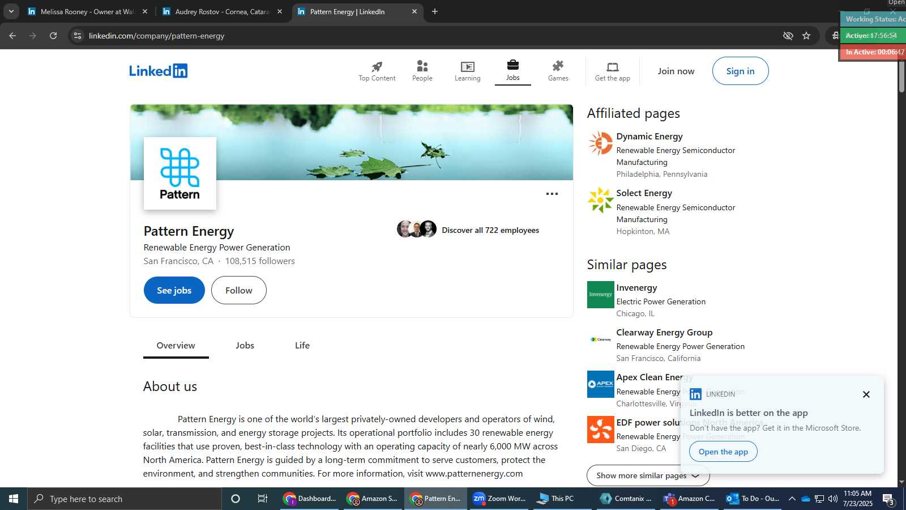Reload the page

click(53, 36)
